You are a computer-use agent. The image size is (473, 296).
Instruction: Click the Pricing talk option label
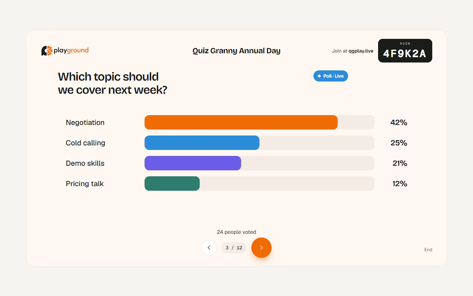(x=85, y=184)
